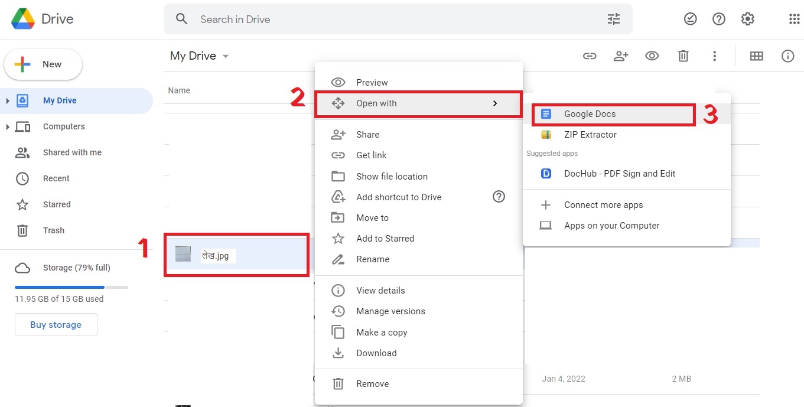Choose Move to menu entry

point(419,217)
